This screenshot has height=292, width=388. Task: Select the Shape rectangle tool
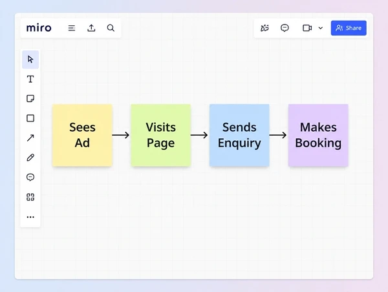point(30,118)
